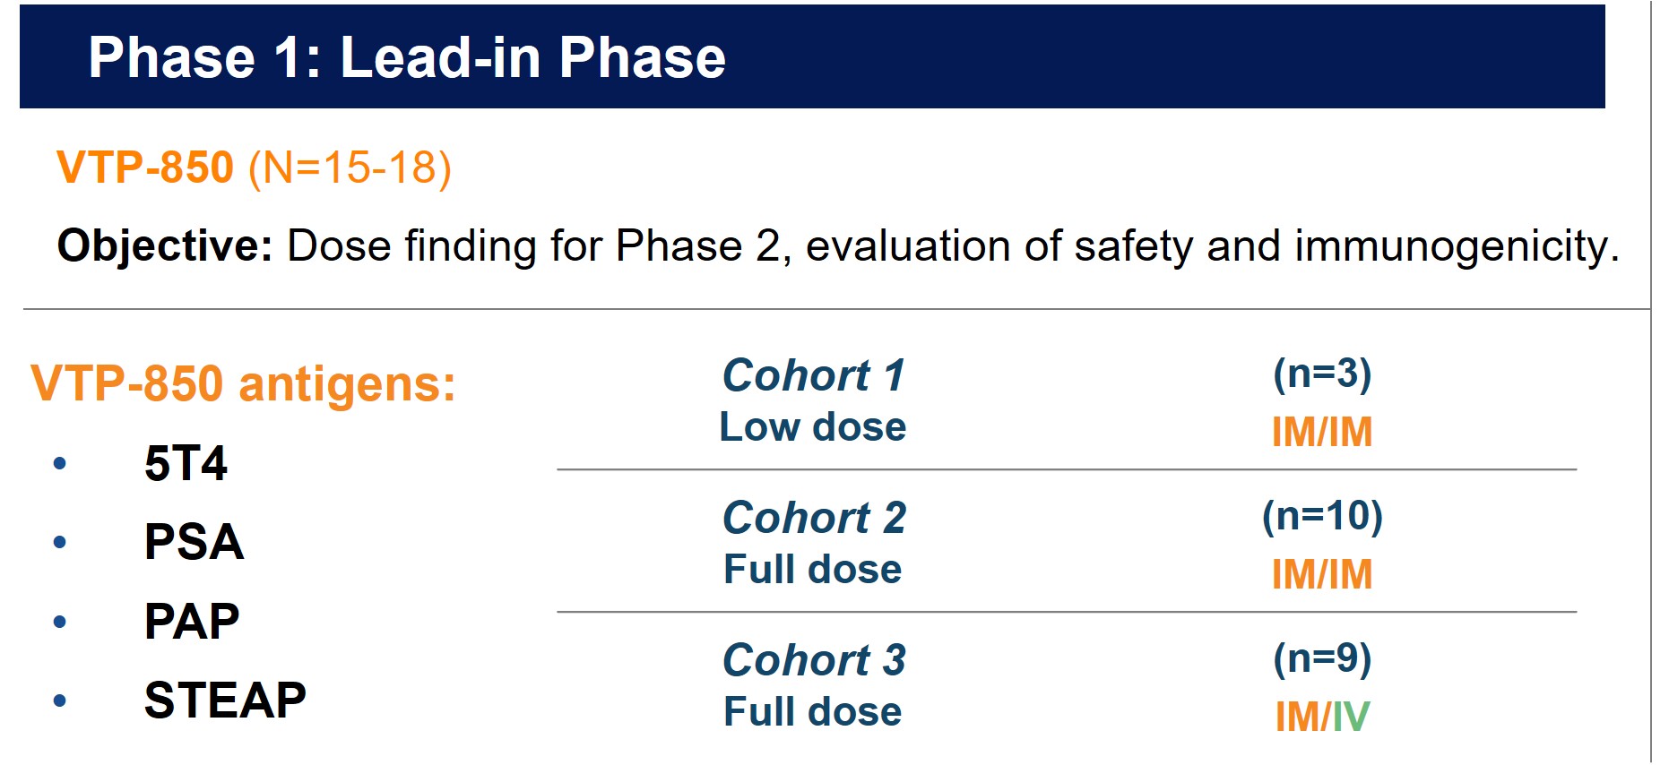Screen dimensions: 1669x765
Task: Select the "Cohort 3" label
Action: [x=814, y=660]
